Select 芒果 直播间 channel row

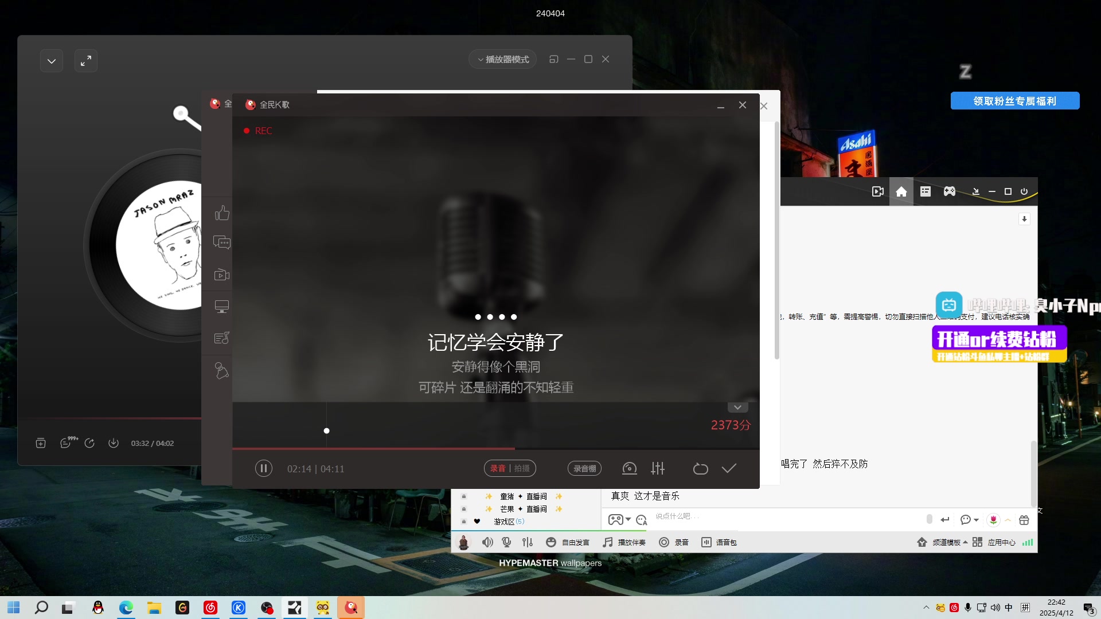point(523,509)
